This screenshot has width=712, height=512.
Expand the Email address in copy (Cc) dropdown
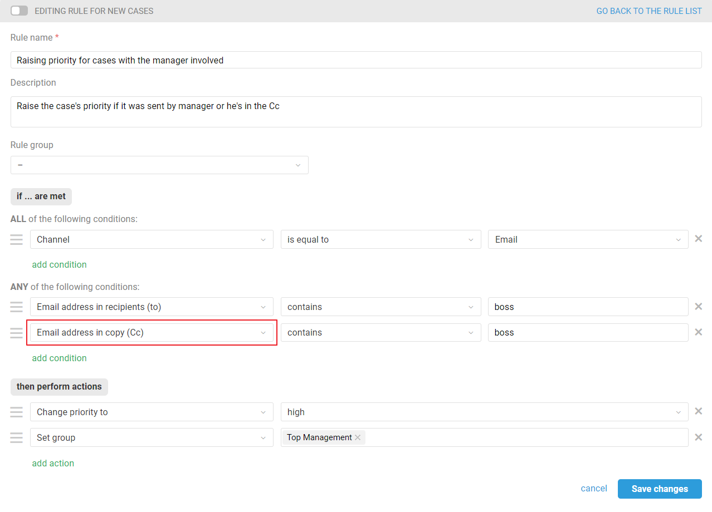point(152,333)
